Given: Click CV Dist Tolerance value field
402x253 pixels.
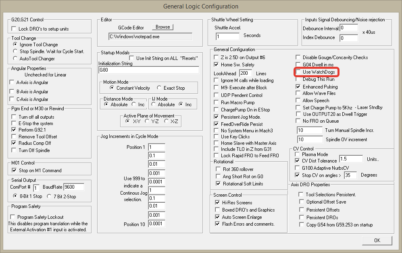Looking at the screenshot, I should click(351, 159).
